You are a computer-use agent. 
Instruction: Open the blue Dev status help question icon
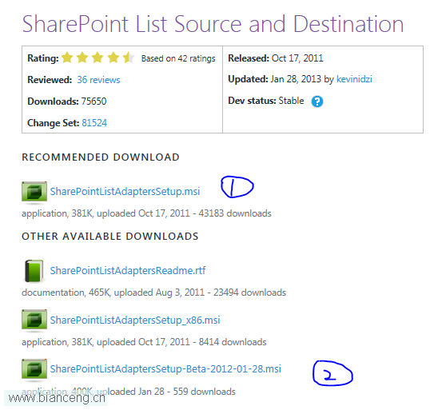[317, 102]
